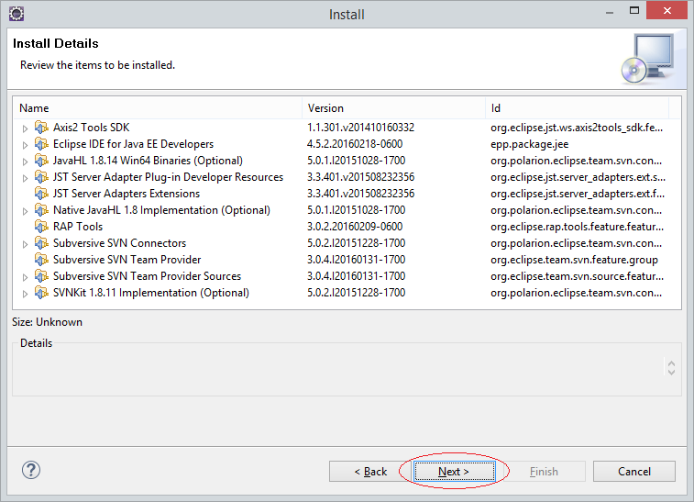Select the Axis2 Tools SDK row
Image resolution: width=694 pixels, height=502 pixels.
coord(347,128)
